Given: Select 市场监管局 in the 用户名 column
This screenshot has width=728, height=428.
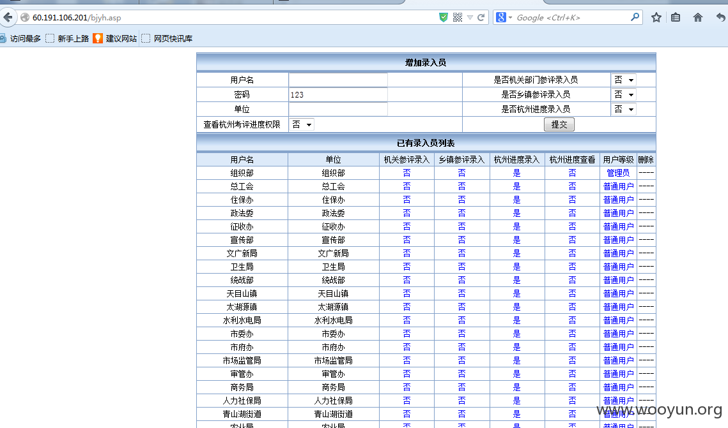Looking at the screenshot, I should [242, 361].
